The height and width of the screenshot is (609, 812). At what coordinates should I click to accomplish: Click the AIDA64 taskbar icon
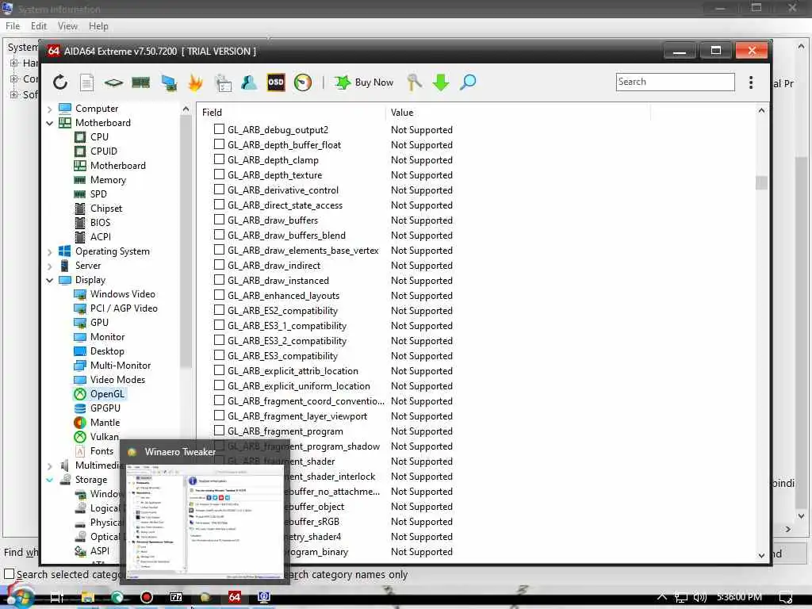(235, 597)
